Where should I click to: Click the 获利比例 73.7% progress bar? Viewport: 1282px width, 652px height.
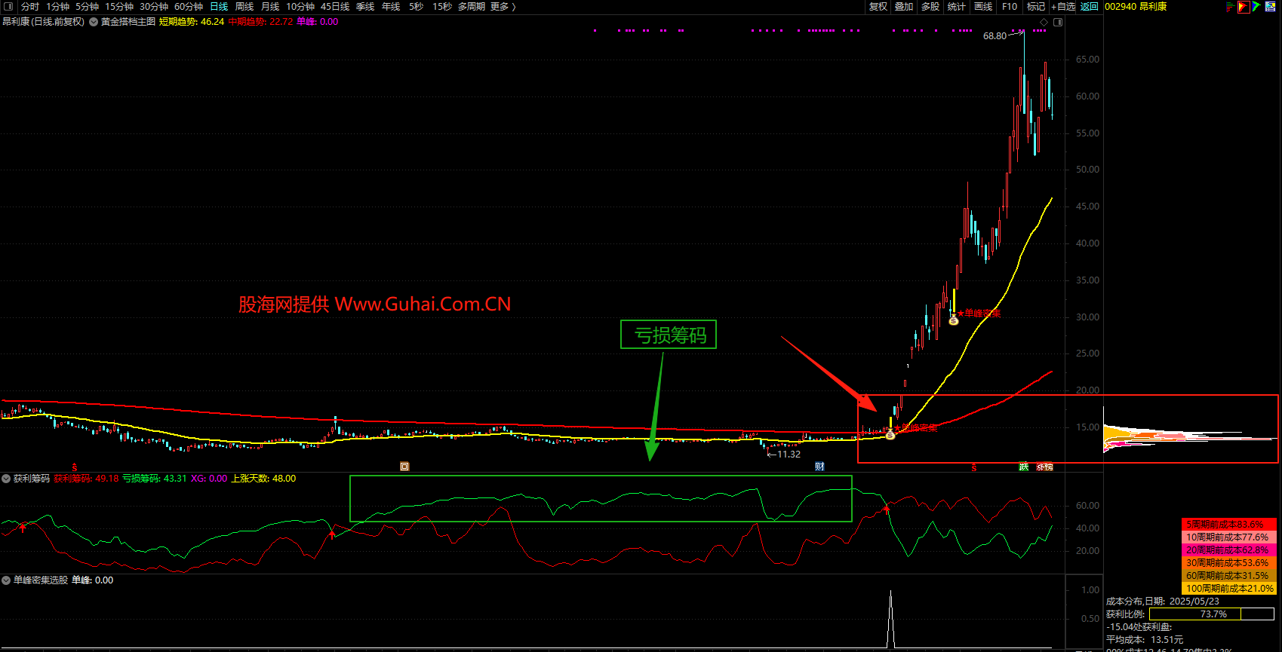pyautogui.click(x=1212, y=614)
